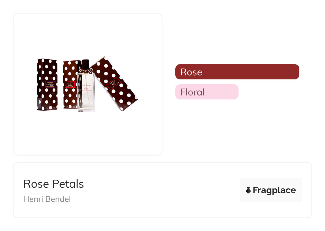Click empty area of product image card
The width and height of the screenshot is (325, 231).
pos(88,134)
